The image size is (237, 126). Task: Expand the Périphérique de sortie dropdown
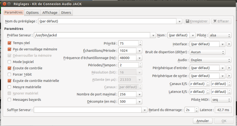222,76
